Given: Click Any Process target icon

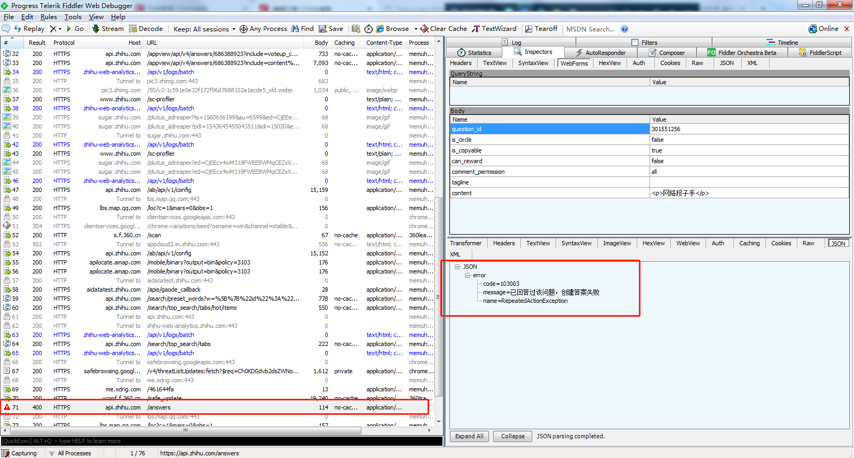Looking at the screenshot, I should [243, 29].
